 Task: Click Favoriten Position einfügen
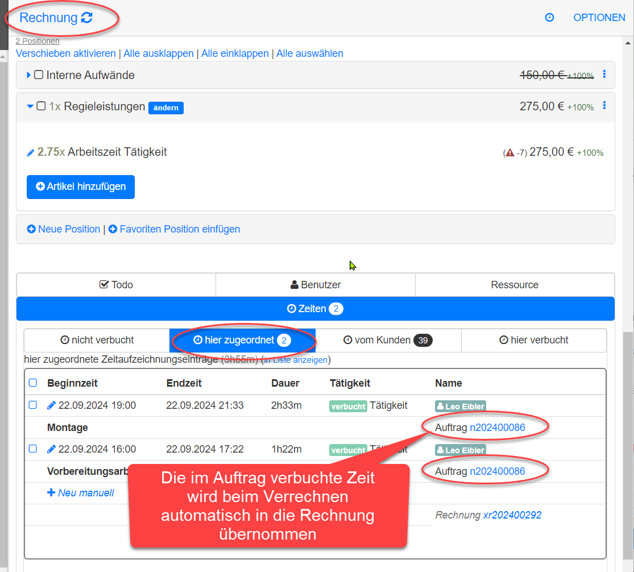tap(174, 229)
